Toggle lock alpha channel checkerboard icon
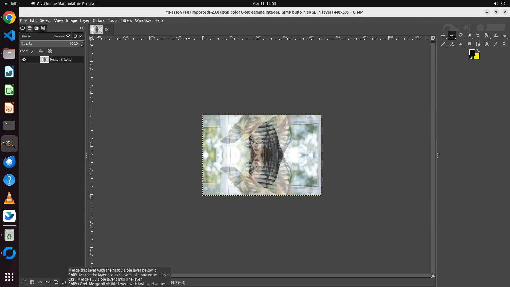The image size is (510, 287). (50, 51)
